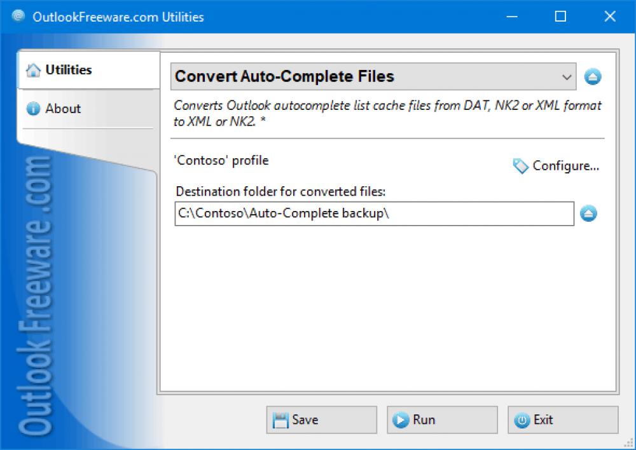Click the floppy disk icon on Save button

coord(282,419)
